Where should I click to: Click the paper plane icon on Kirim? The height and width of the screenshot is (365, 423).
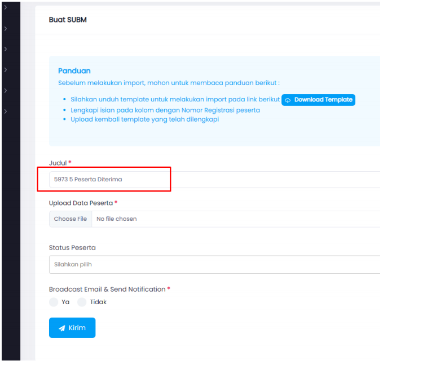click(62, 328)
